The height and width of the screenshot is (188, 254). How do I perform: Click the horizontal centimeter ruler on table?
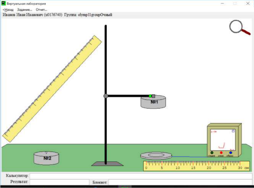[x=196, y=166]
